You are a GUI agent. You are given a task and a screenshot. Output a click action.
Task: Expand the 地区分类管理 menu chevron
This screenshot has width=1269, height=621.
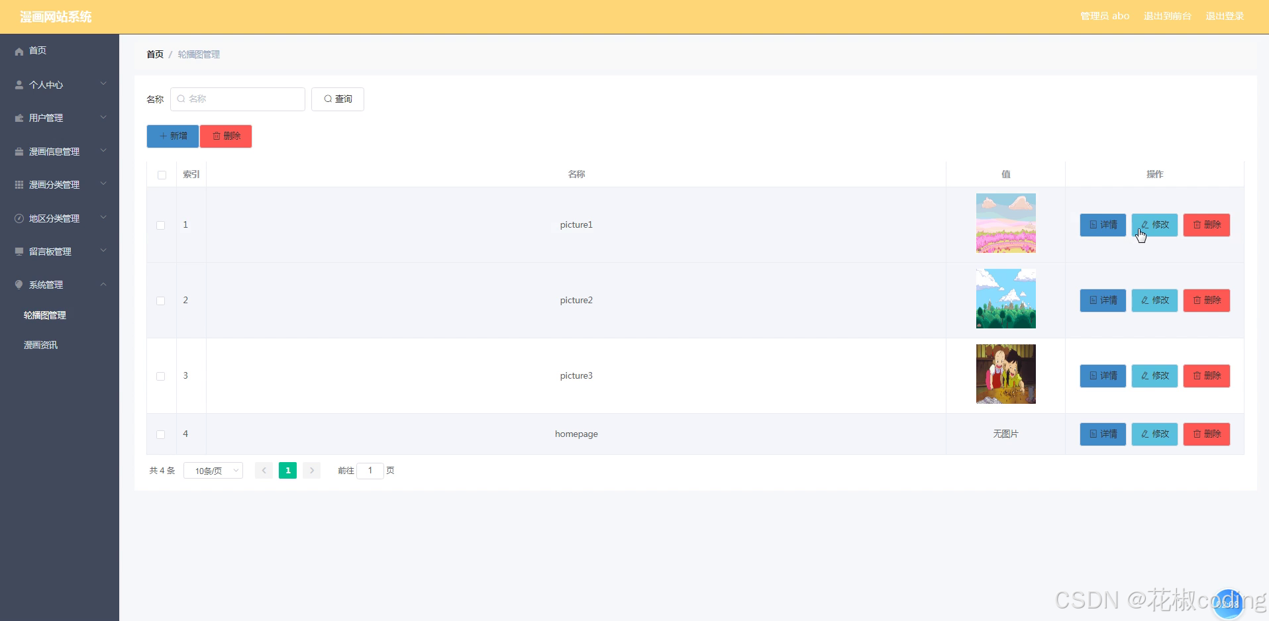click(x=103, y=218)
